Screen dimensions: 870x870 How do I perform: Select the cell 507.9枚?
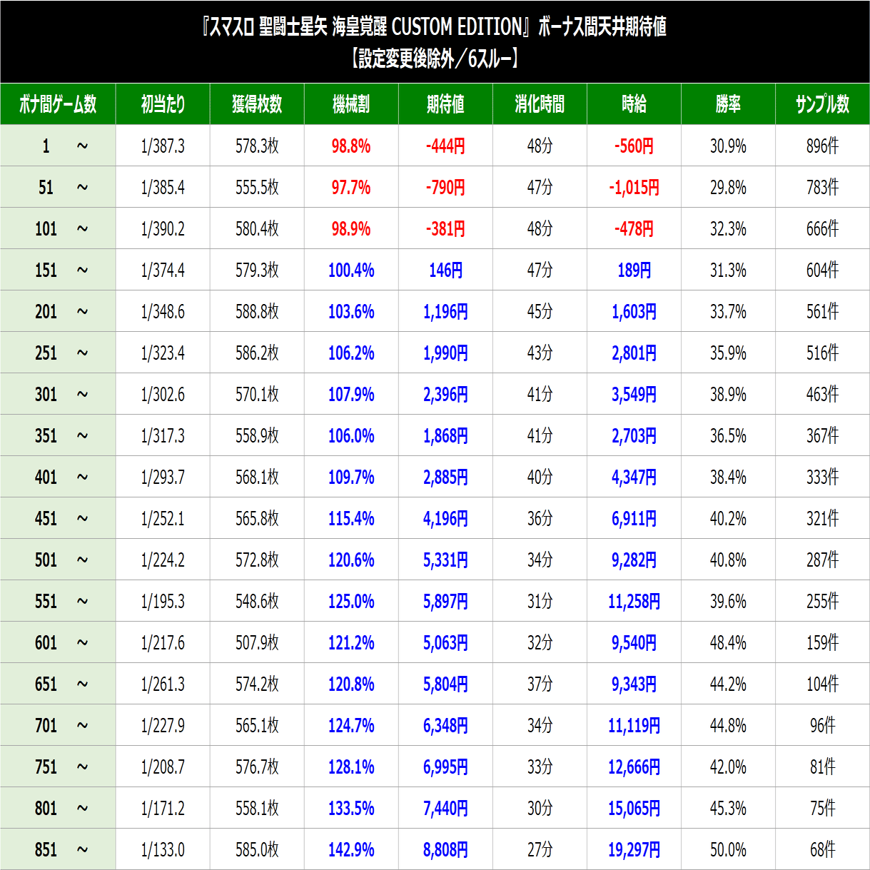257,643
